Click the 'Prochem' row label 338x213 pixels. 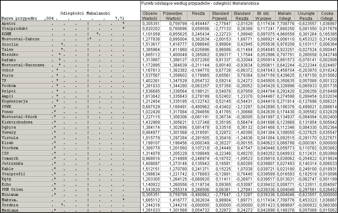click(10, 148)
